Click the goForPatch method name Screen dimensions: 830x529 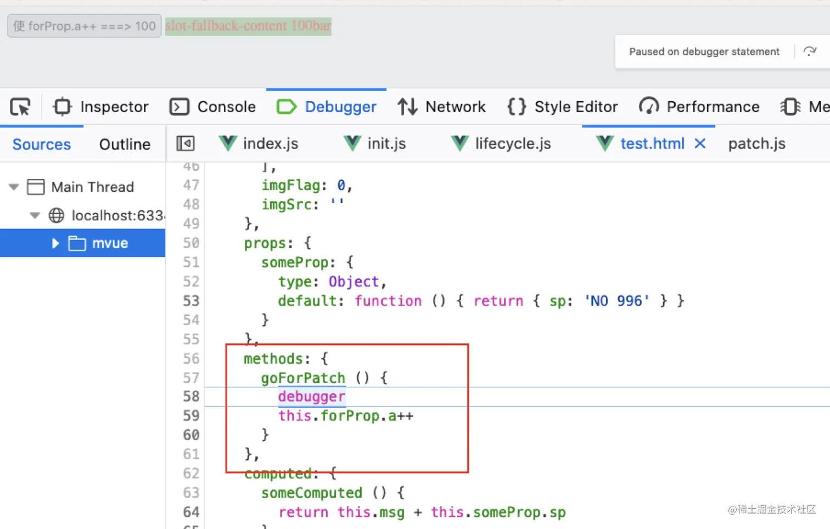coord(303,378)
